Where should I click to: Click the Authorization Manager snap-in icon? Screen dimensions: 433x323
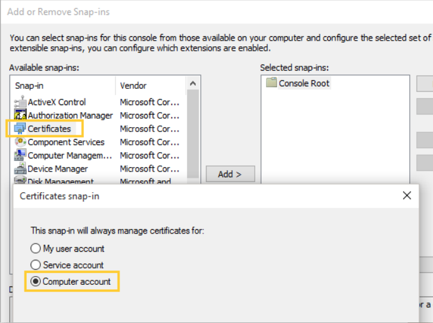[x=19, y=115]
